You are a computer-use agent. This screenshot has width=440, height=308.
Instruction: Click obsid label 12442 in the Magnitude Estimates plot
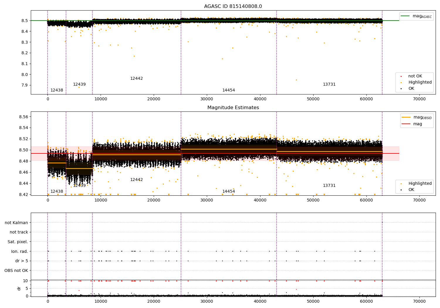(136, 180)
